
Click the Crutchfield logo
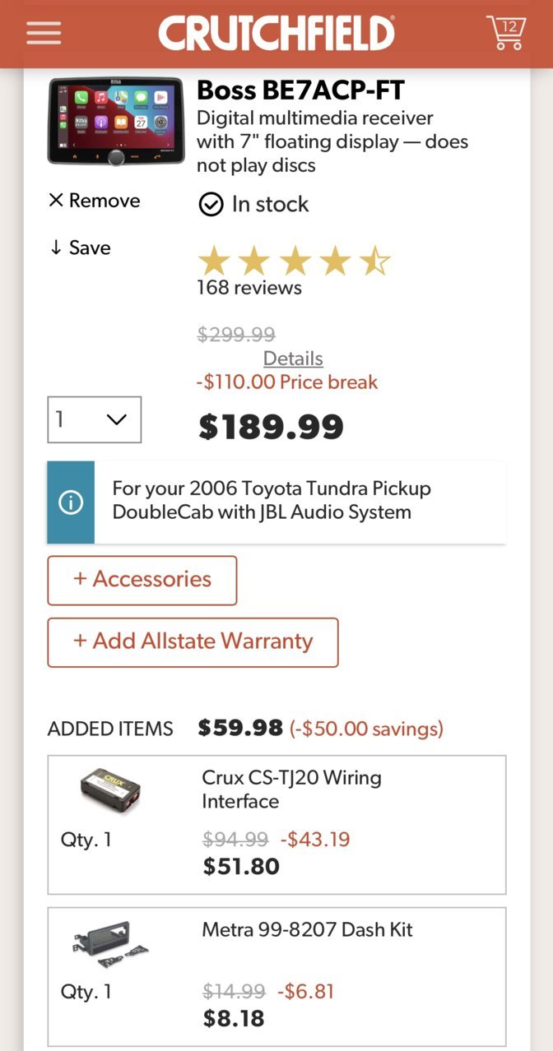276,33
